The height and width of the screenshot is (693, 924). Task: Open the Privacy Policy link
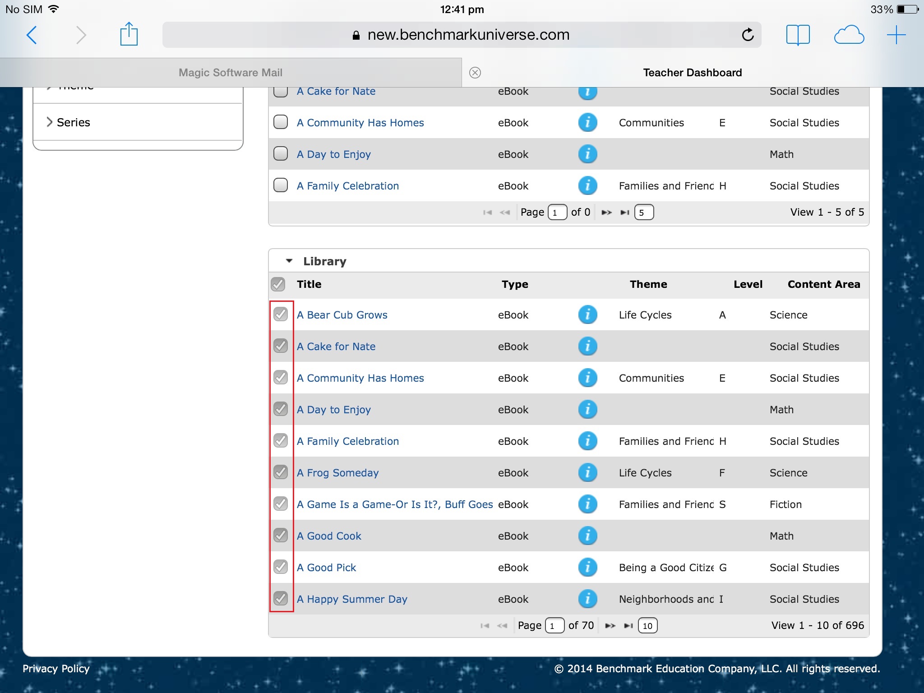56,669
